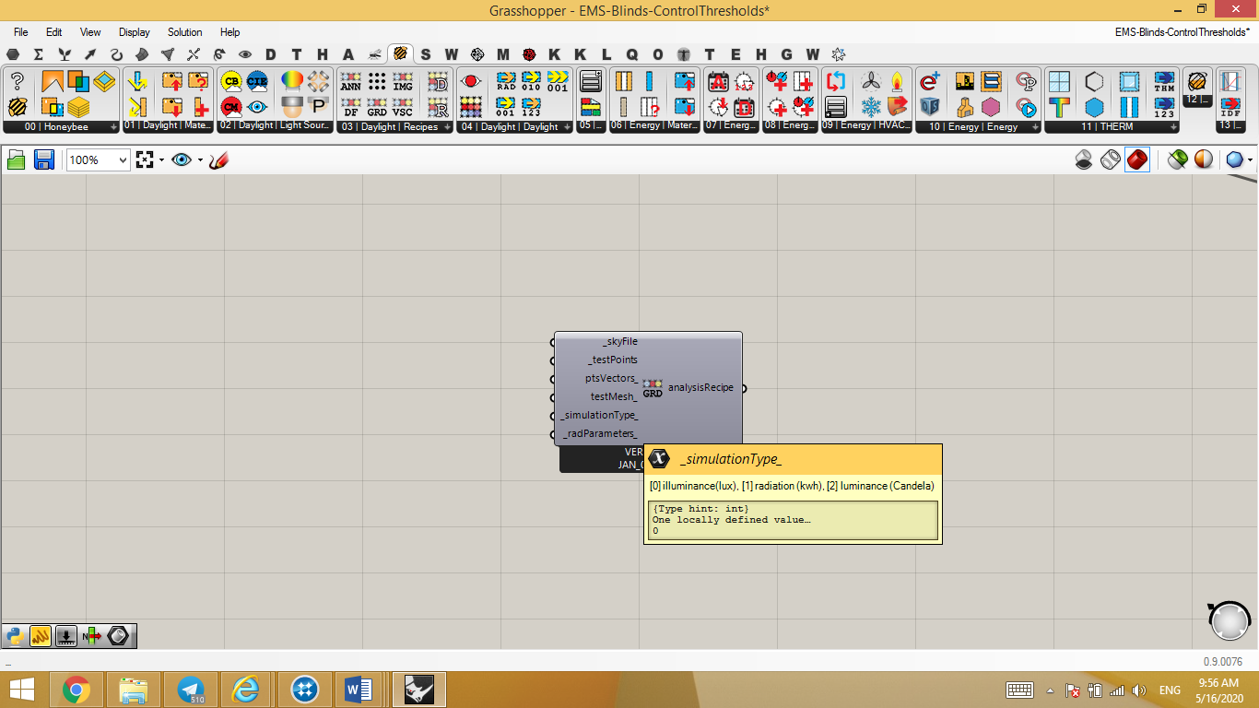This screenshot has height=708, width=1259.
Task: Expand the 11 | THERM panel arrow
Action: pyautogui.click(x=1174, y=127)
